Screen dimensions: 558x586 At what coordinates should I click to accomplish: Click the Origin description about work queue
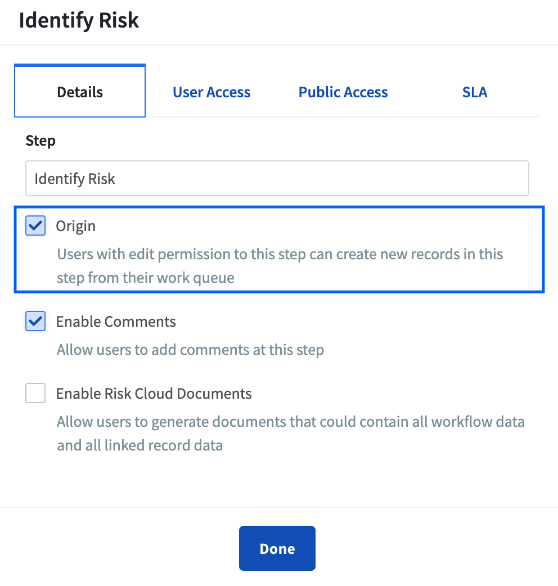point(280,265)
